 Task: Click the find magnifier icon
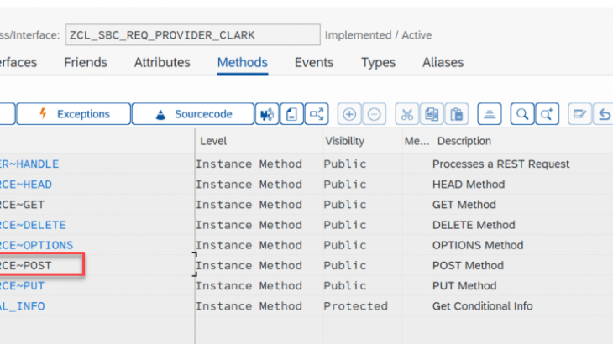(522, 114)
